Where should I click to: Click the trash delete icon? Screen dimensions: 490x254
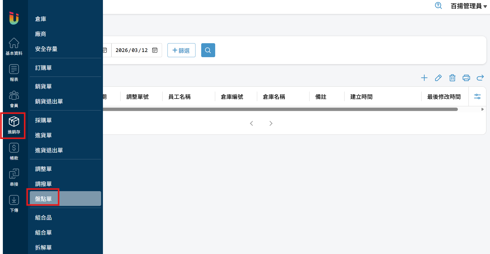click(x=452, y=78)
